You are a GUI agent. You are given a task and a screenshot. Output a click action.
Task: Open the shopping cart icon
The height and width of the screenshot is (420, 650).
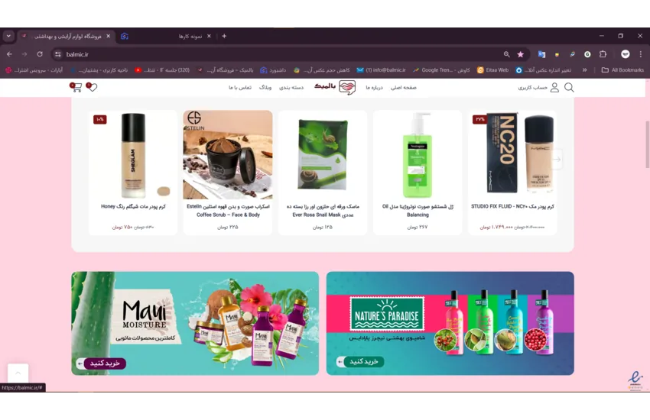76,88
